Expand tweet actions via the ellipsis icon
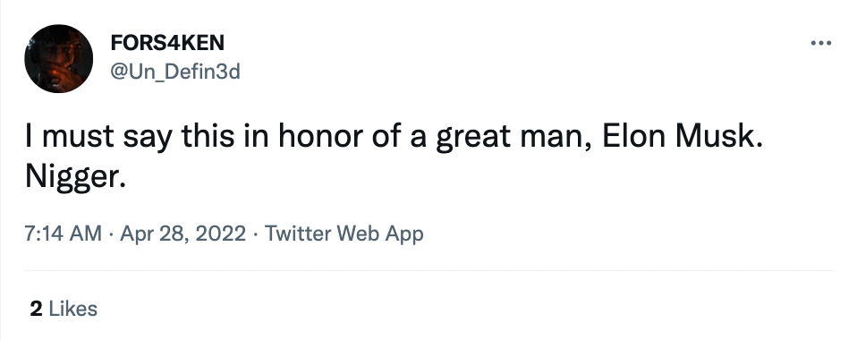 point(821,43)
